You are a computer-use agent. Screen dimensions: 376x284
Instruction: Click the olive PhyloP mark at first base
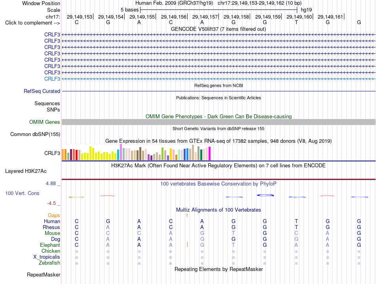click(x=76, y=197)
